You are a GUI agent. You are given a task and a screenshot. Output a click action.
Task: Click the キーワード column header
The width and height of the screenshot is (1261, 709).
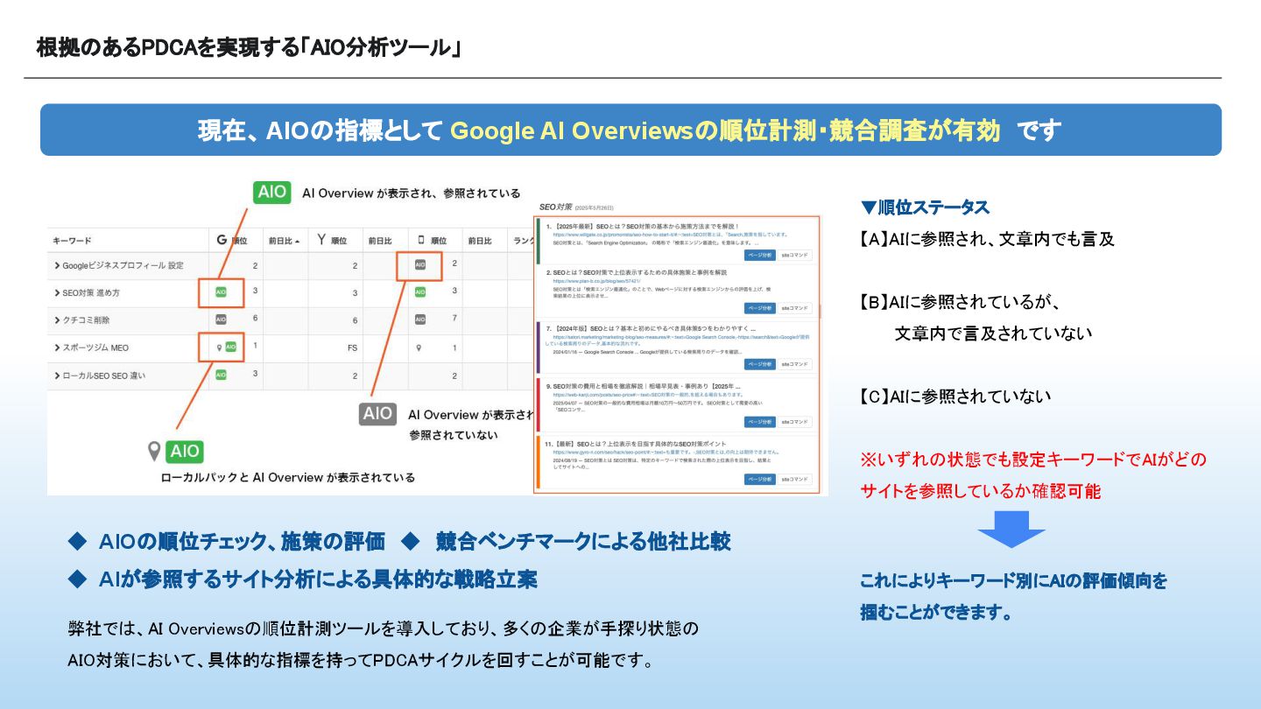(72, 240)
